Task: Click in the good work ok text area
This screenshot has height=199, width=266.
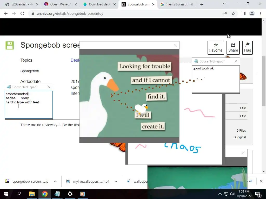Action: pyautogui.click(x=216, y=79)
